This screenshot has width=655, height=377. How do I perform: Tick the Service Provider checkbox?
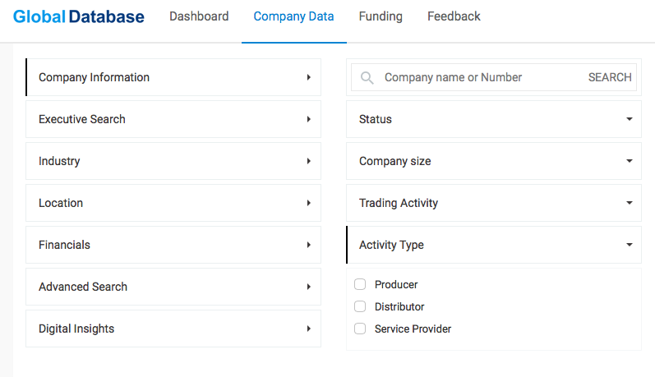(360, 329)
